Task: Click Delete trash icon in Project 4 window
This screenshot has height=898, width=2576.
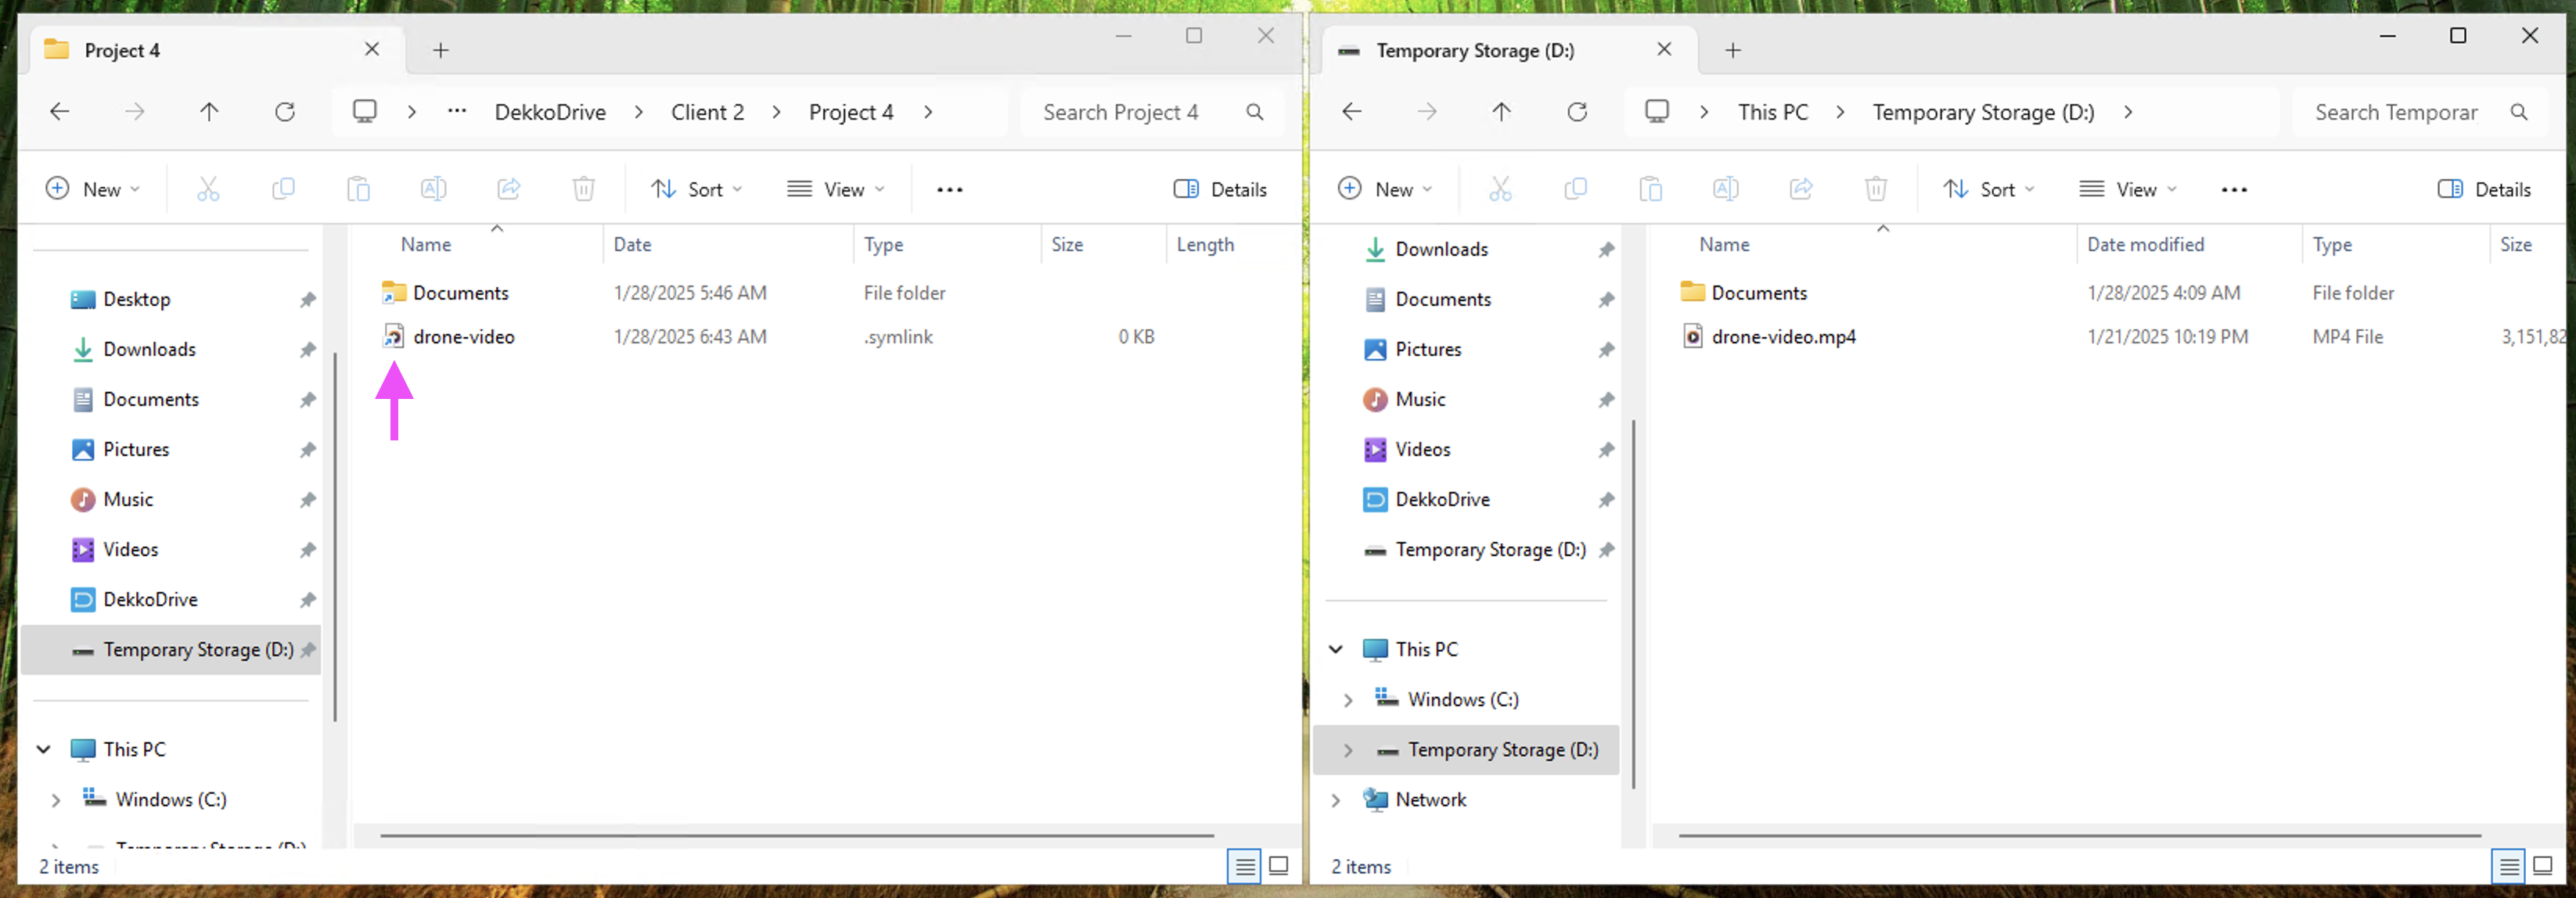Action: [584, 189]
